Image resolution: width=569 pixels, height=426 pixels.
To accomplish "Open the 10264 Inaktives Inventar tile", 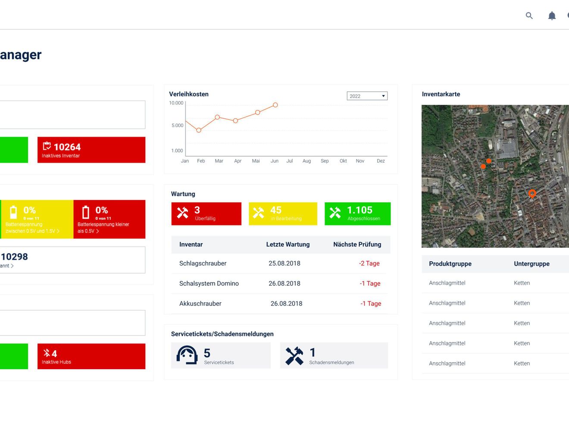I will tap(91, 150).
